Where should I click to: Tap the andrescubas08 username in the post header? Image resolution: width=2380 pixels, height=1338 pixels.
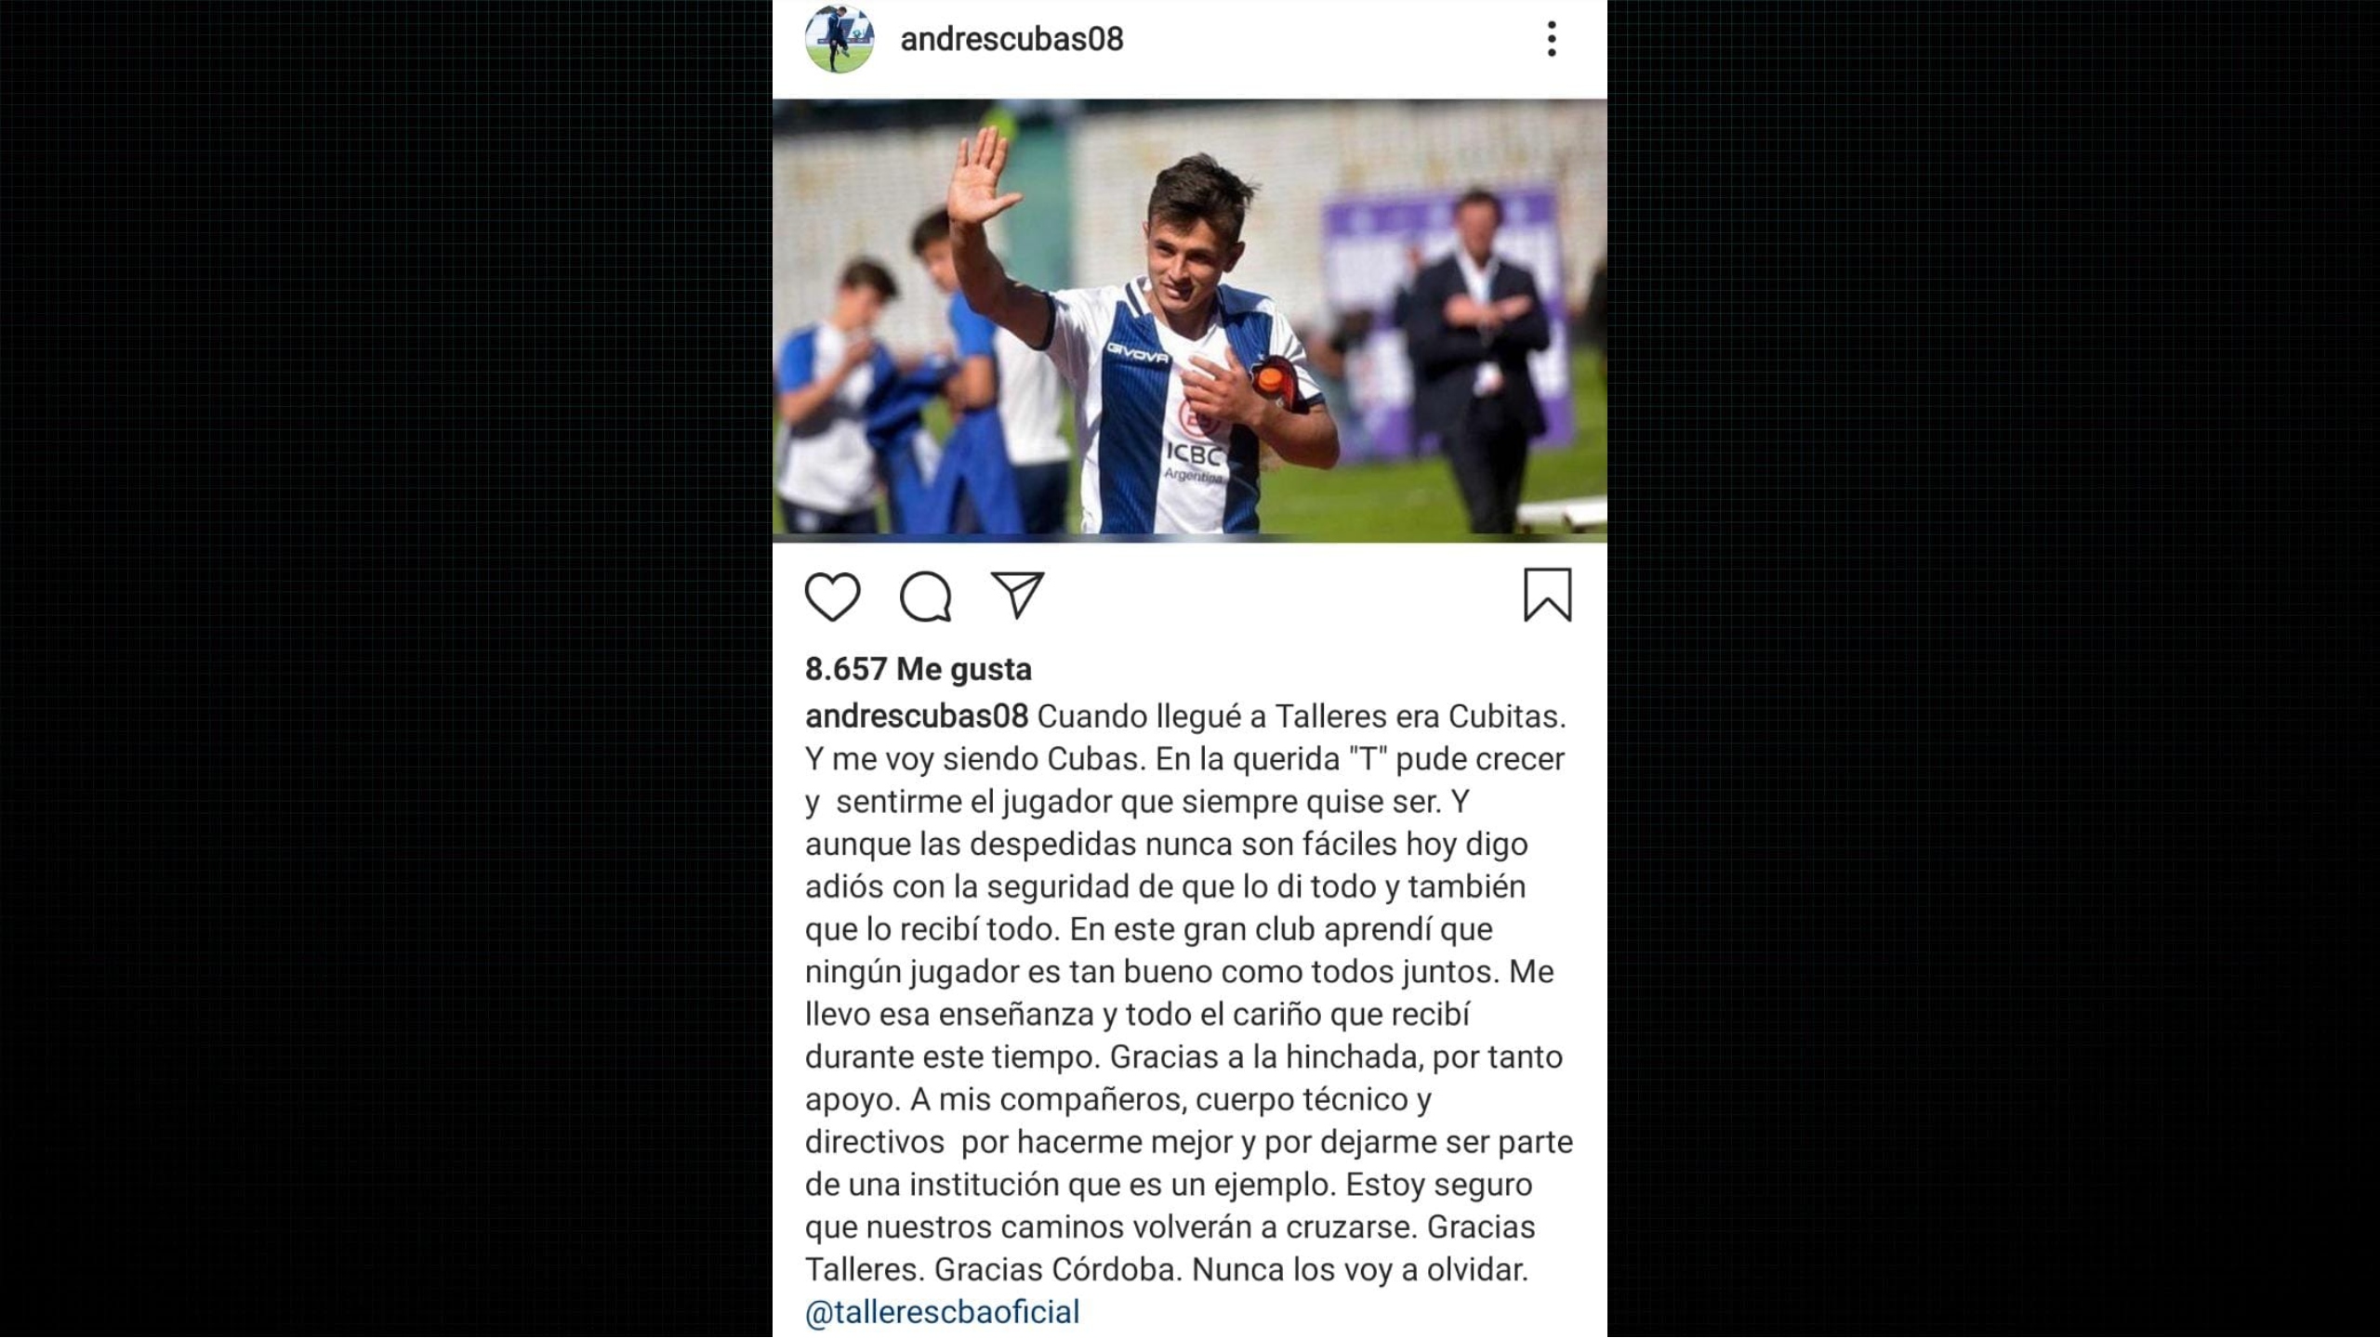click(1011, 39)
